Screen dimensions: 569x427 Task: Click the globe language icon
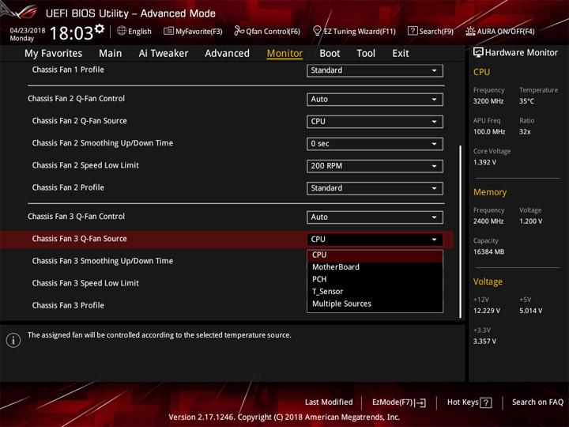[x=122, y=31]
